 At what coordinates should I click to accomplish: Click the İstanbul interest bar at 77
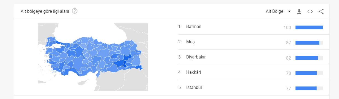pyautogui.click(x=309, y=88)
